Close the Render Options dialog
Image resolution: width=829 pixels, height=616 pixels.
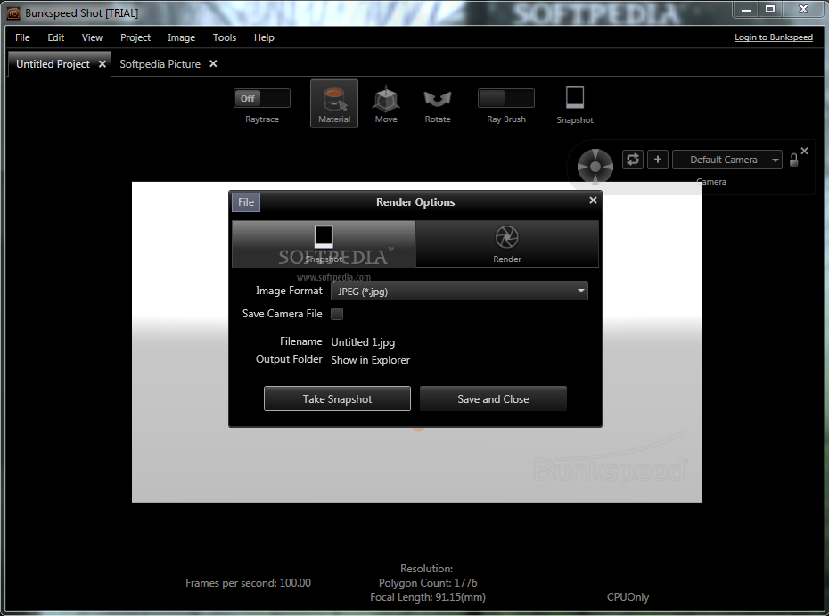pyautogui.click(x=593, y=200)
